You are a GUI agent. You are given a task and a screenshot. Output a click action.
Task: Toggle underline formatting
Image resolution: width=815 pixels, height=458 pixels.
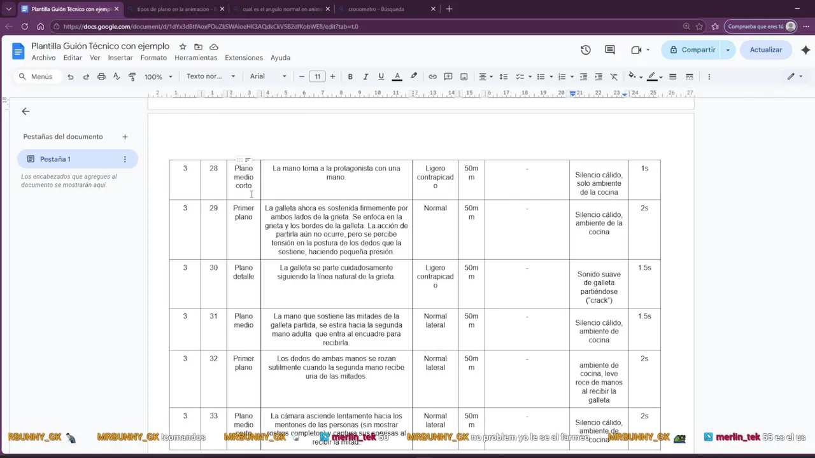[x=381, y=76]
